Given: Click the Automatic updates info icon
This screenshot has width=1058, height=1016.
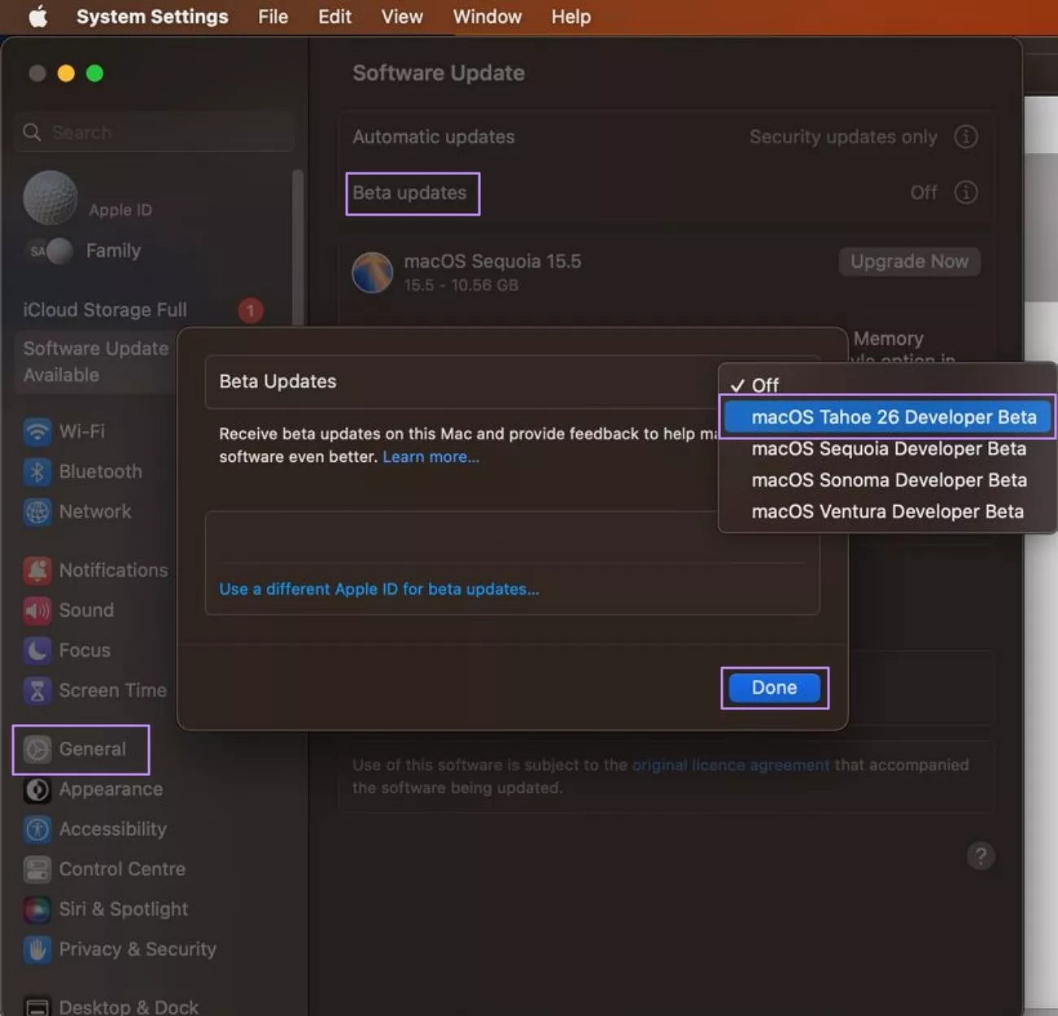Looking at the screenshot, I should pyautogui.click(x=966, y=137).
